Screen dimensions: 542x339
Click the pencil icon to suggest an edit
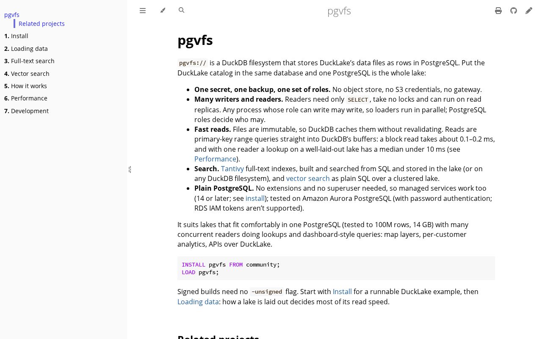coord(529,11)
